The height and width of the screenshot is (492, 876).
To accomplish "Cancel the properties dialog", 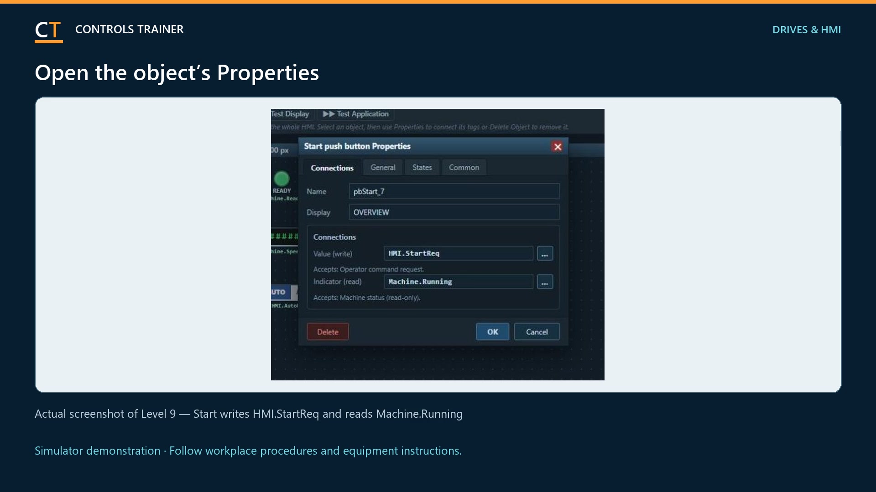I will pos(537,332).
